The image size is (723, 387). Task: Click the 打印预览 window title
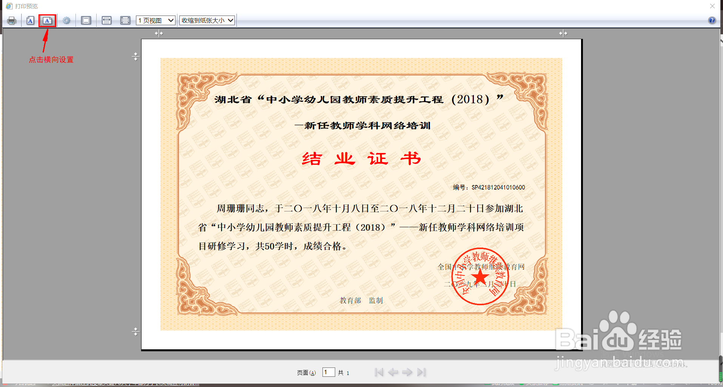point(26,6)
